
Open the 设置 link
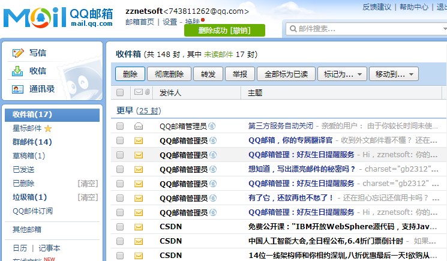click(170, 22)
